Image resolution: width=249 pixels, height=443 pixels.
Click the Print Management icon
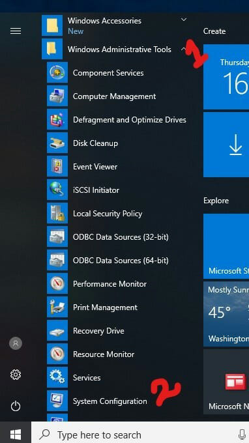coord(57,307)
